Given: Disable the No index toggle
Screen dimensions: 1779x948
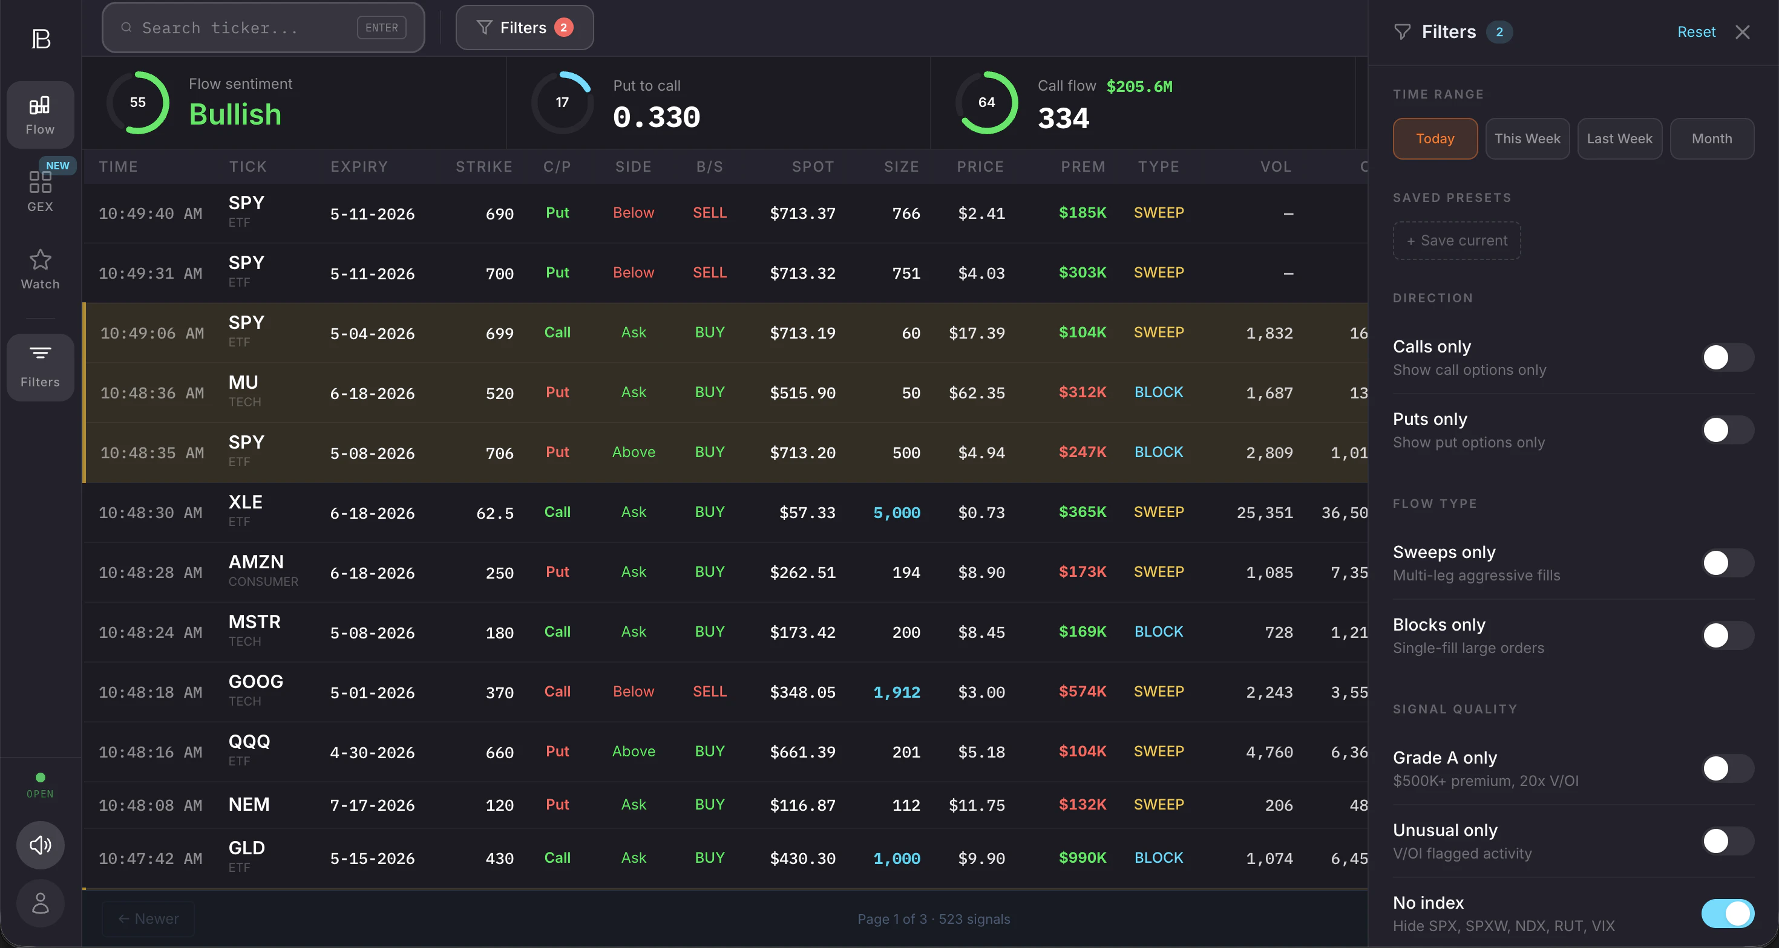Looking at the screenshot, I should point(1727,914).
